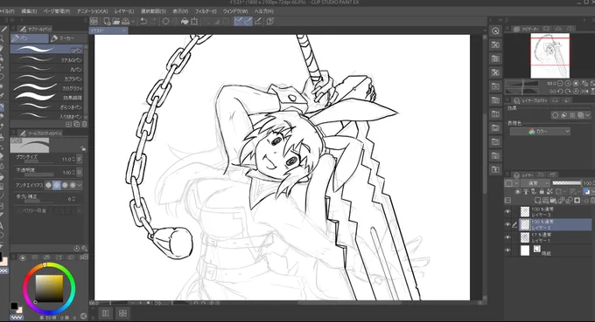Viewport: 595px width, 322px height.
Task: Open the カラー expression color dropdown
Action: 540,131
